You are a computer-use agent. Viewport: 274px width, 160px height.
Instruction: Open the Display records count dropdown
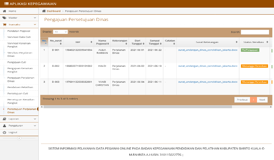point(60,32)
